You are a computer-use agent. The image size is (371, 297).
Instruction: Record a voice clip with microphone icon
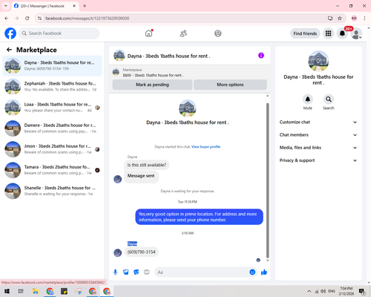(x=115, y=272)
